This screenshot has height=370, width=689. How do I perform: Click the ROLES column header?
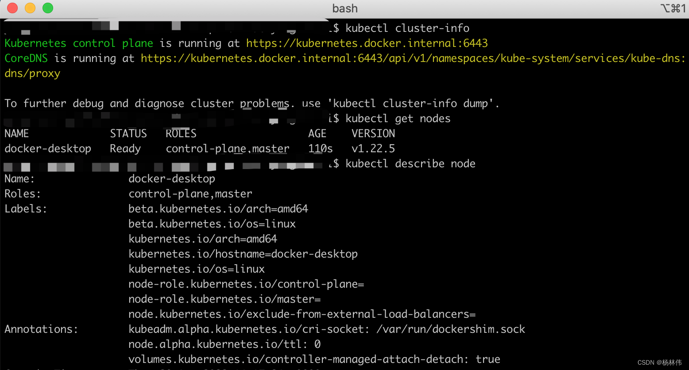[181, 134]
